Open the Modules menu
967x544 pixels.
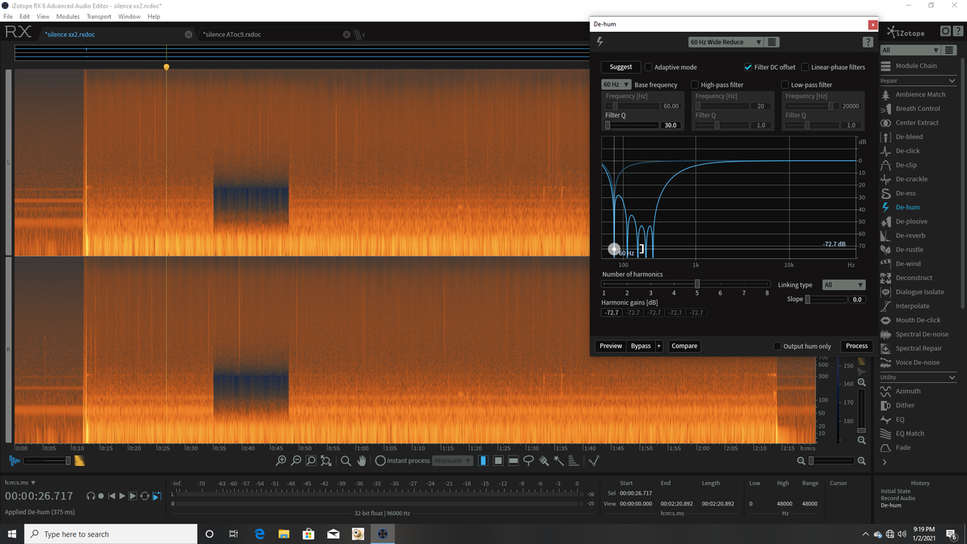[x=68, y=17]
